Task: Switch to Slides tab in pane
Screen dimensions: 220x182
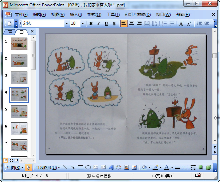Action: pyautogui.click(x=21, y=32)
